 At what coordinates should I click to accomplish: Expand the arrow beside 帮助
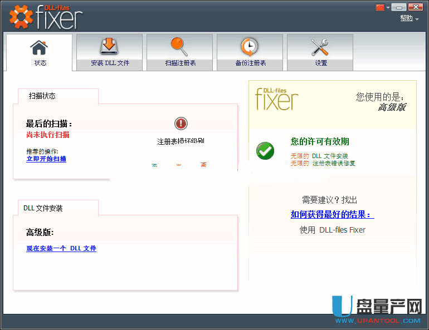pos(417,19)
